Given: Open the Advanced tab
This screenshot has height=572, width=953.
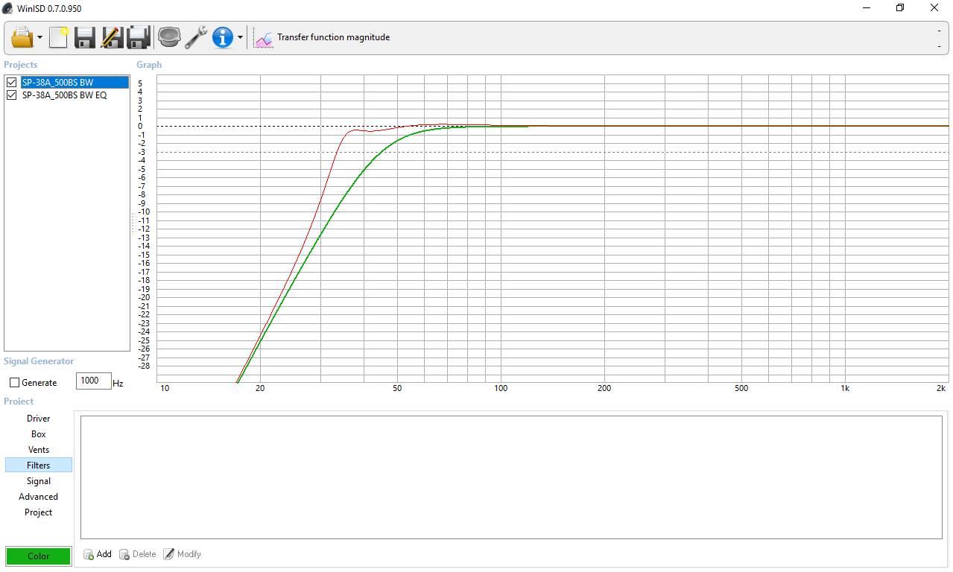Looking at the screenshot, I should click(39, 497).
